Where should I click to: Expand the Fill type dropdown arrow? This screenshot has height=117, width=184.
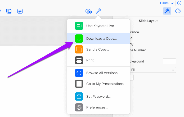173,70
